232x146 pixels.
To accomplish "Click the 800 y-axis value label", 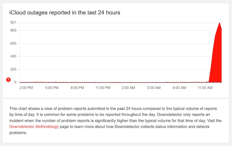I will pyautogui.click(x=13, y=30).
